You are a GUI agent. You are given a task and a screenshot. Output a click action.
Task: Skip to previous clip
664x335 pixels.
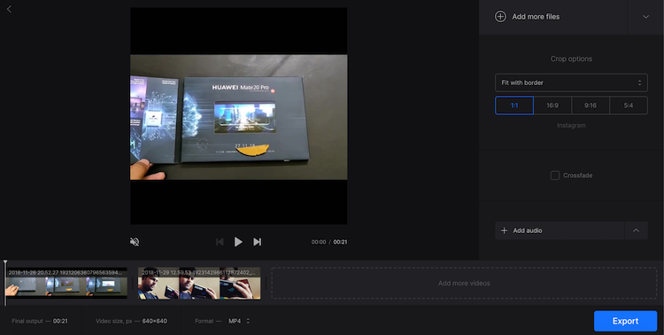coord(220,242)
